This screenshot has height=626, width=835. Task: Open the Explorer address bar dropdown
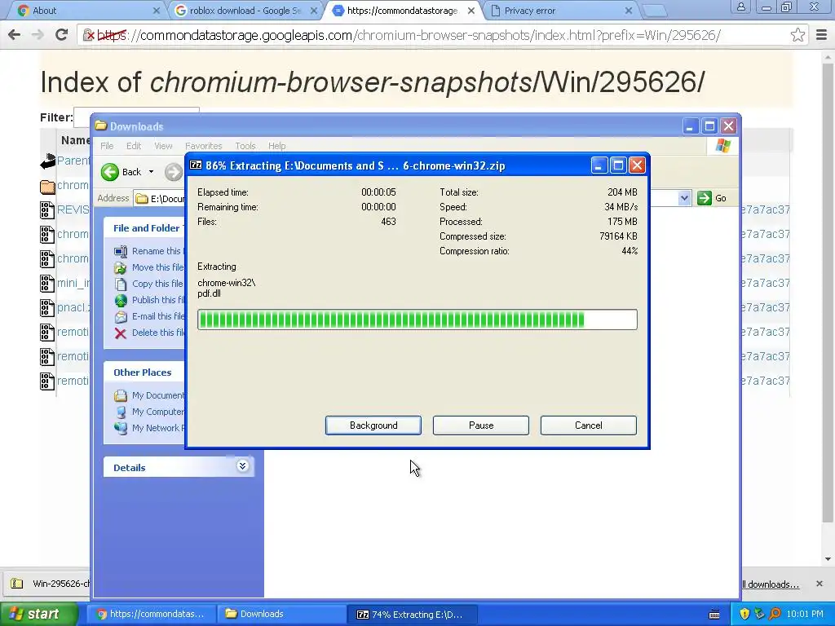[x=684, y=198]
